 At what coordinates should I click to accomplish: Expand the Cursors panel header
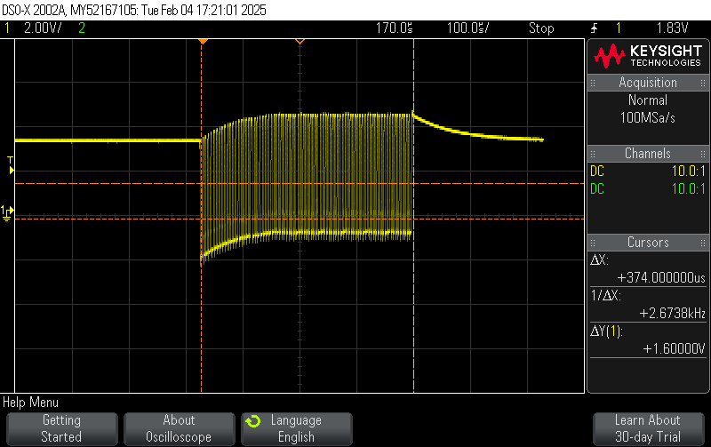648,243
